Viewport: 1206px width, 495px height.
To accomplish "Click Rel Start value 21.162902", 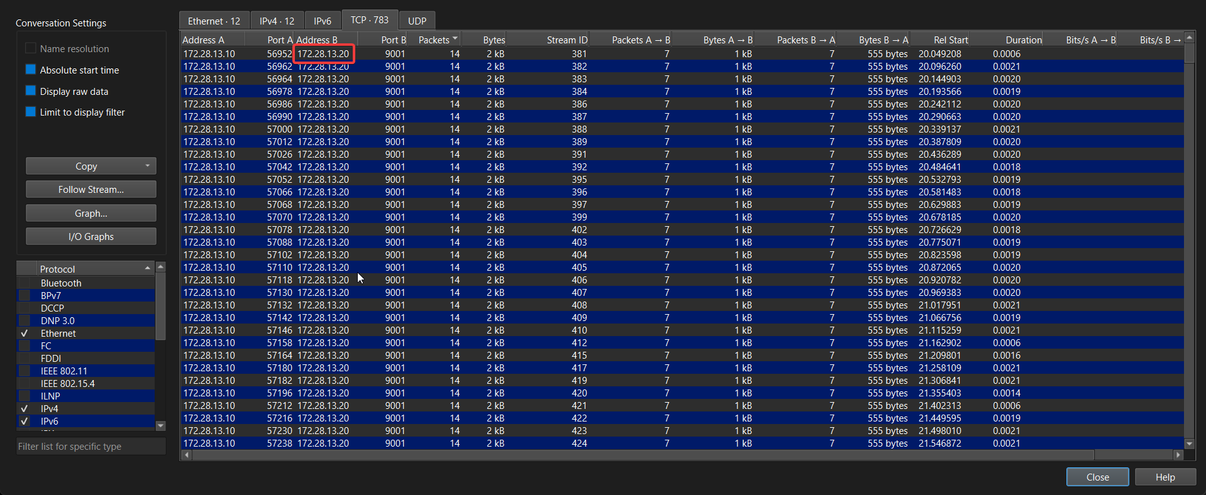I will pos(939,343).
